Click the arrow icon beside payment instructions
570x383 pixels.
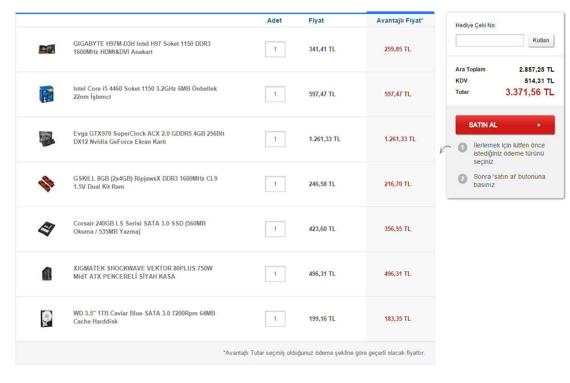(445, 149)
